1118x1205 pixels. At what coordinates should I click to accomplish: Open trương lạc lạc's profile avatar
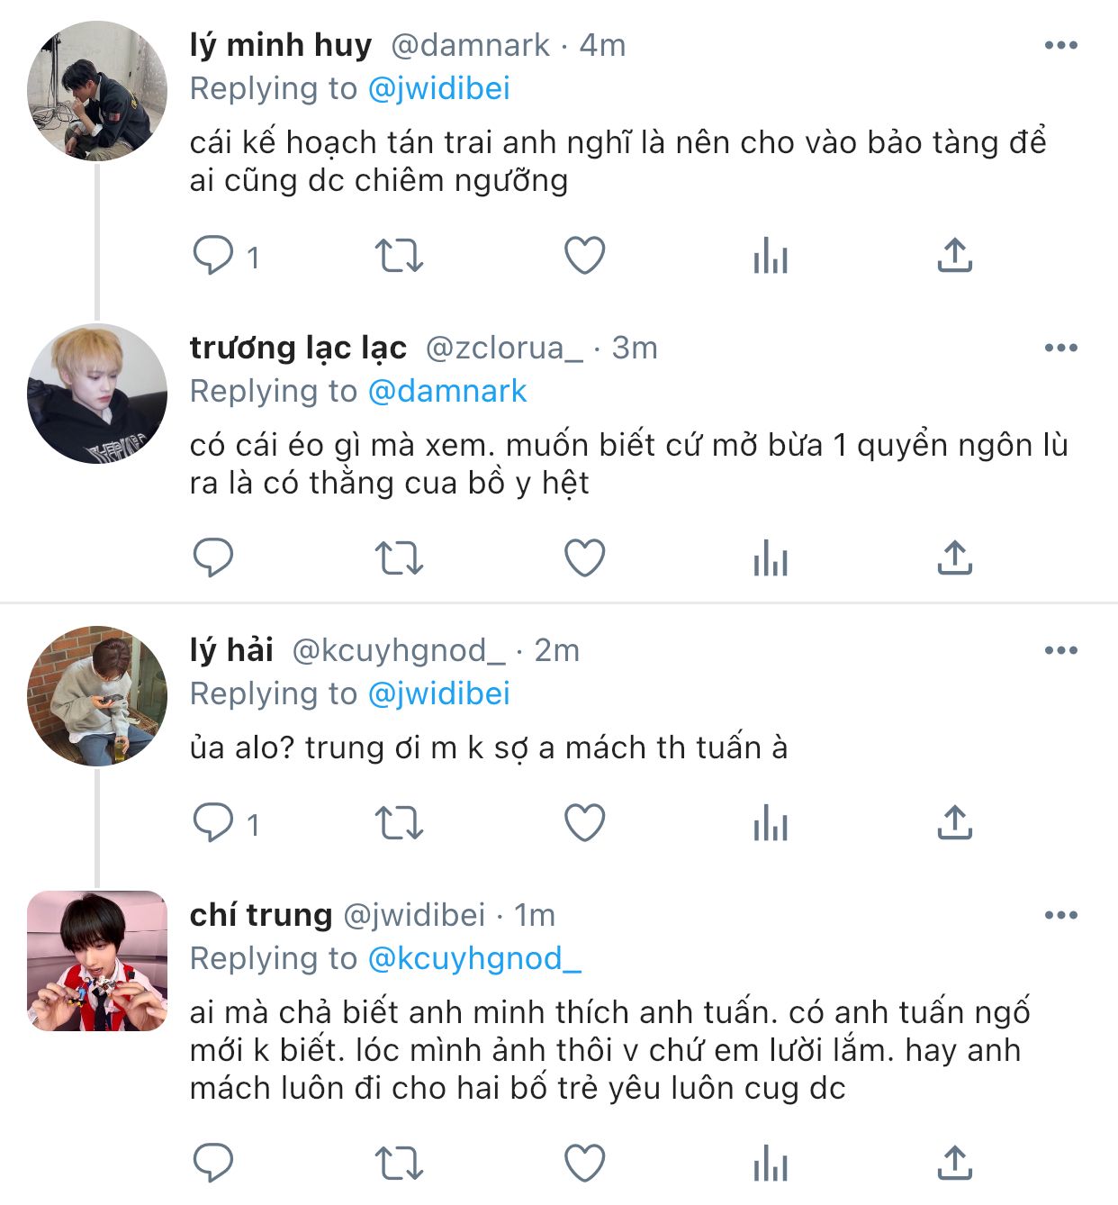click(97, 394)
